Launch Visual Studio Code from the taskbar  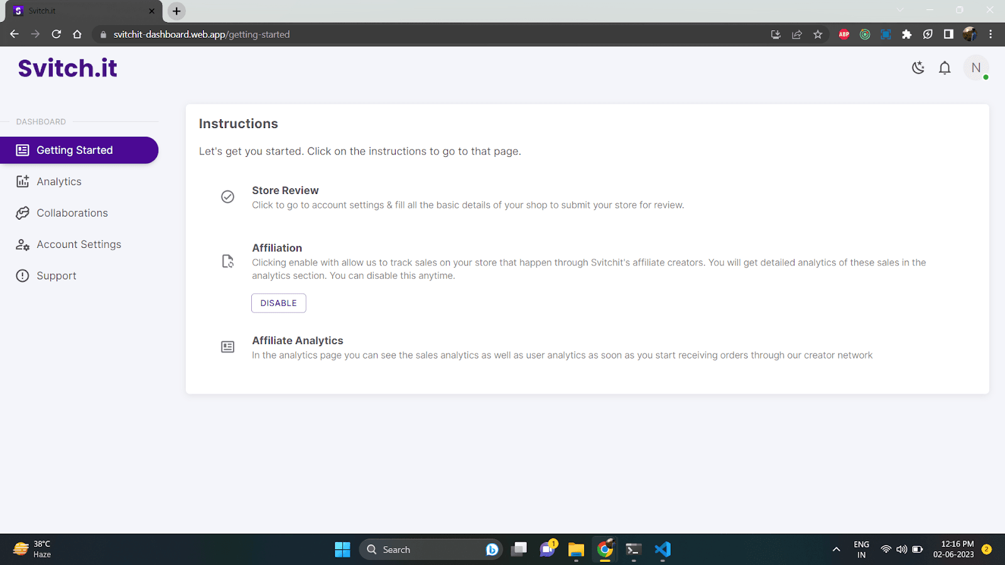pos(663,549)
